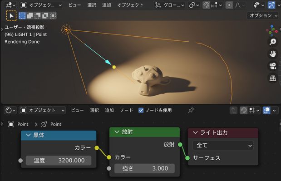
Task: Click the 温度 3200.000 field
Action: pyautogui.click(x=59, y=161)
